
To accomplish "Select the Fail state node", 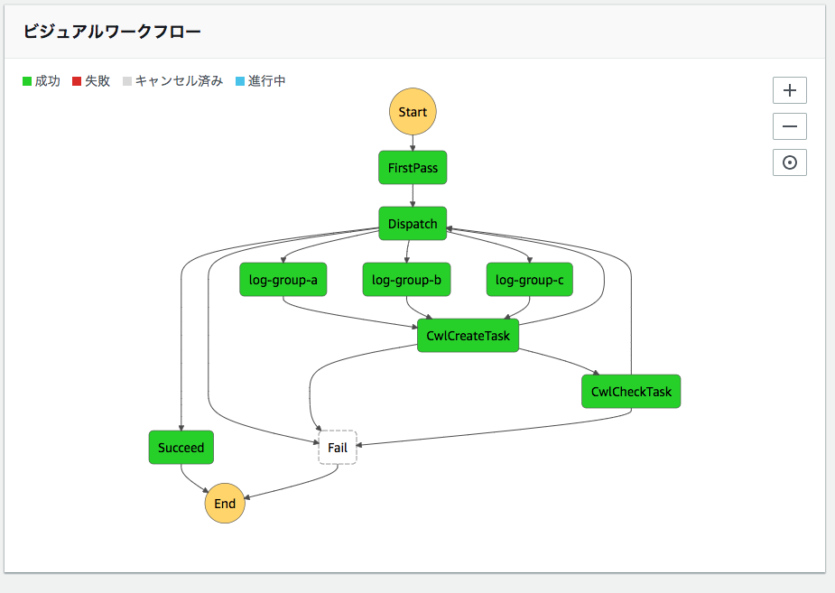I will [x=337, y=447].
